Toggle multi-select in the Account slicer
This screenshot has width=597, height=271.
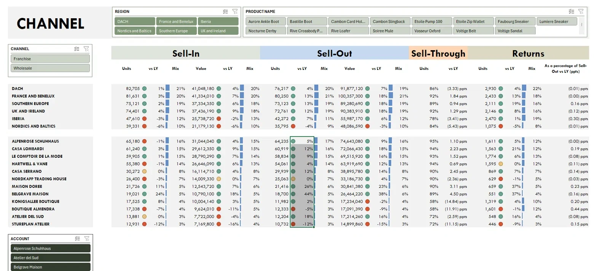[x=77, y=238]
